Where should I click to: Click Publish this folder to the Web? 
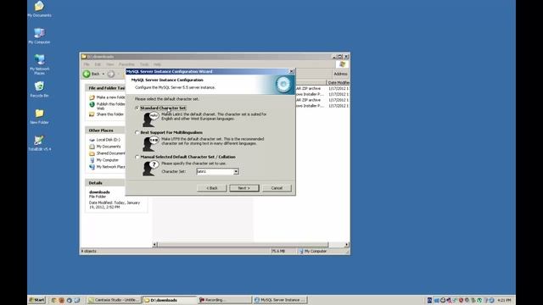tap(111, 106)
